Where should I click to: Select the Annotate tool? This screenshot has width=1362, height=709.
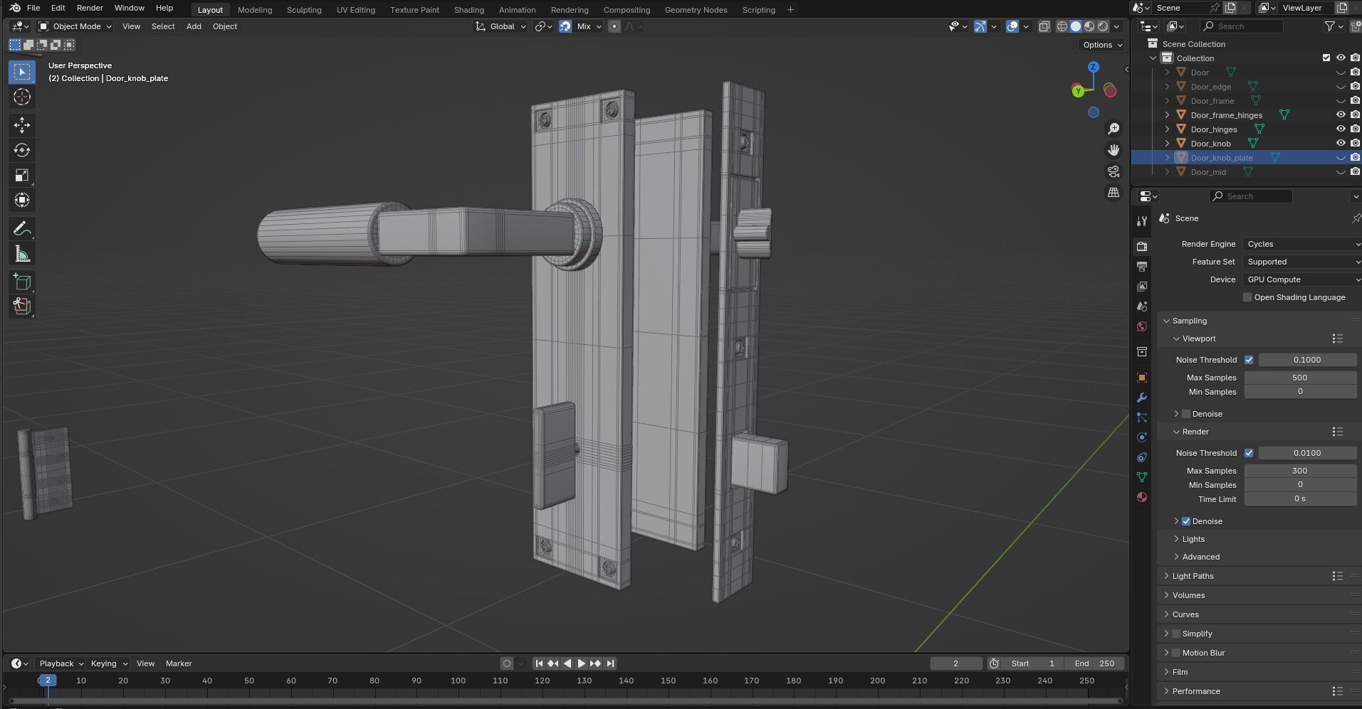click(22, 229)
